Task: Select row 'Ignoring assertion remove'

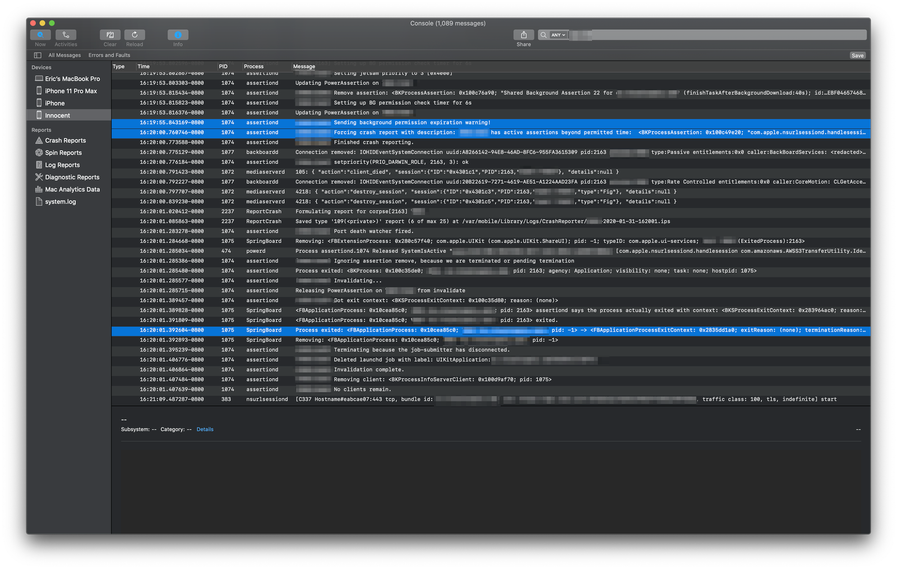Action: click(491, 261)
